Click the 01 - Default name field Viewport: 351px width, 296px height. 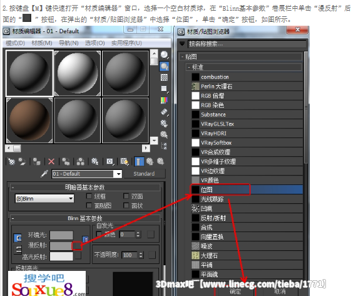(83, 174)
